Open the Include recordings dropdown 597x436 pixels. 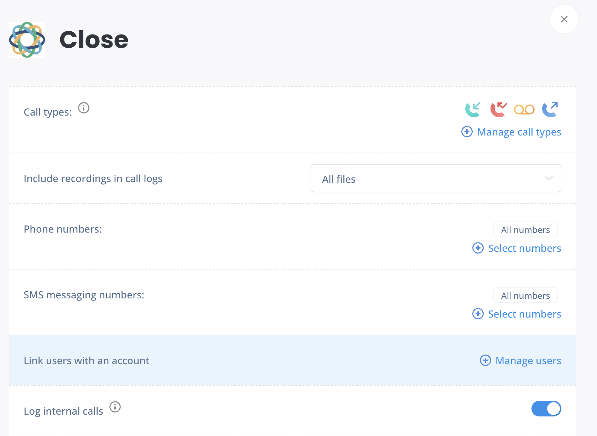pos(436,178)
